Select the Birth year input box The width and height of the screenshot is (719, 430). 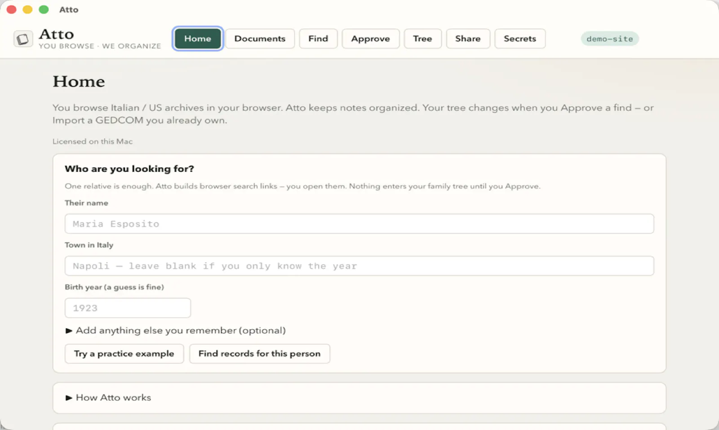click(x=128, y=308)
